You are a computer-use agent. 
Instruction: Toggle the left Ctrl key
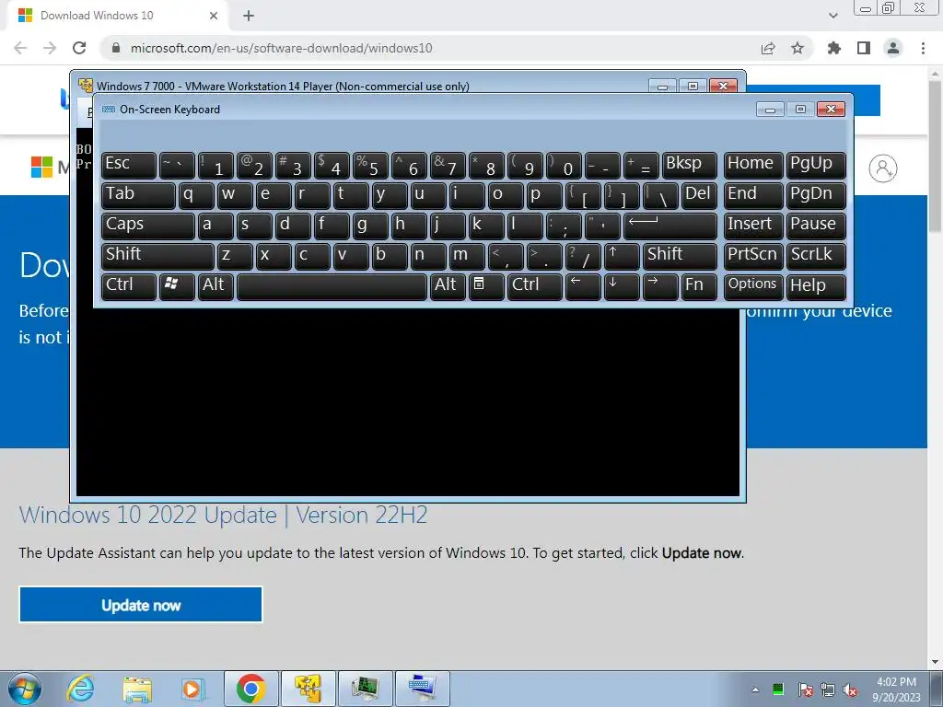click(129, 285)
